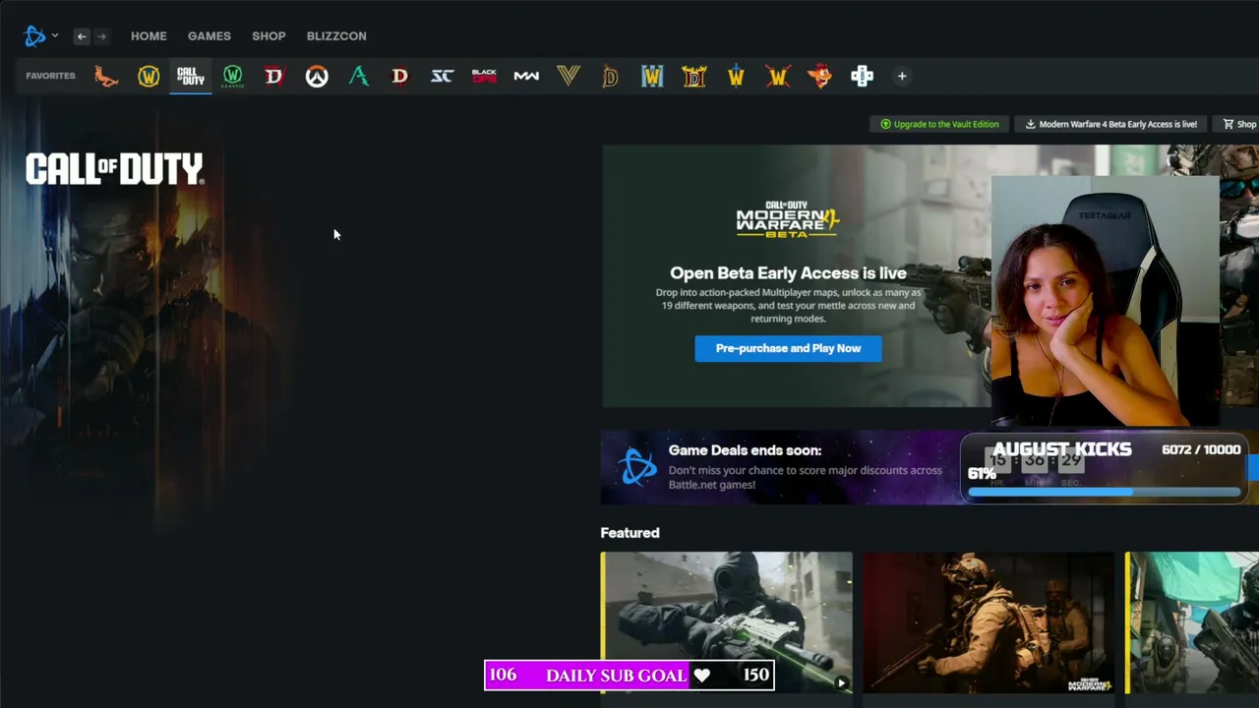Open the teal Avowed A icon

click(359, 76)
